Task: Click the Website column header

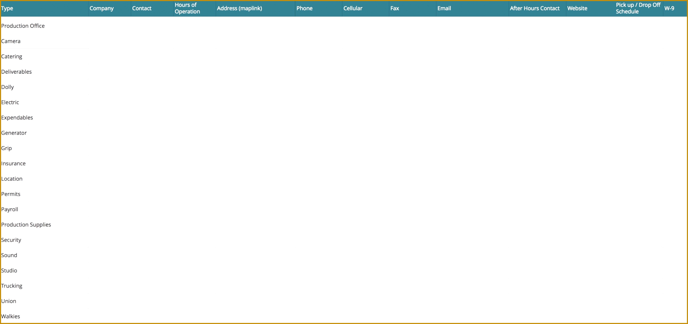Action: click(x=577, y=8)
